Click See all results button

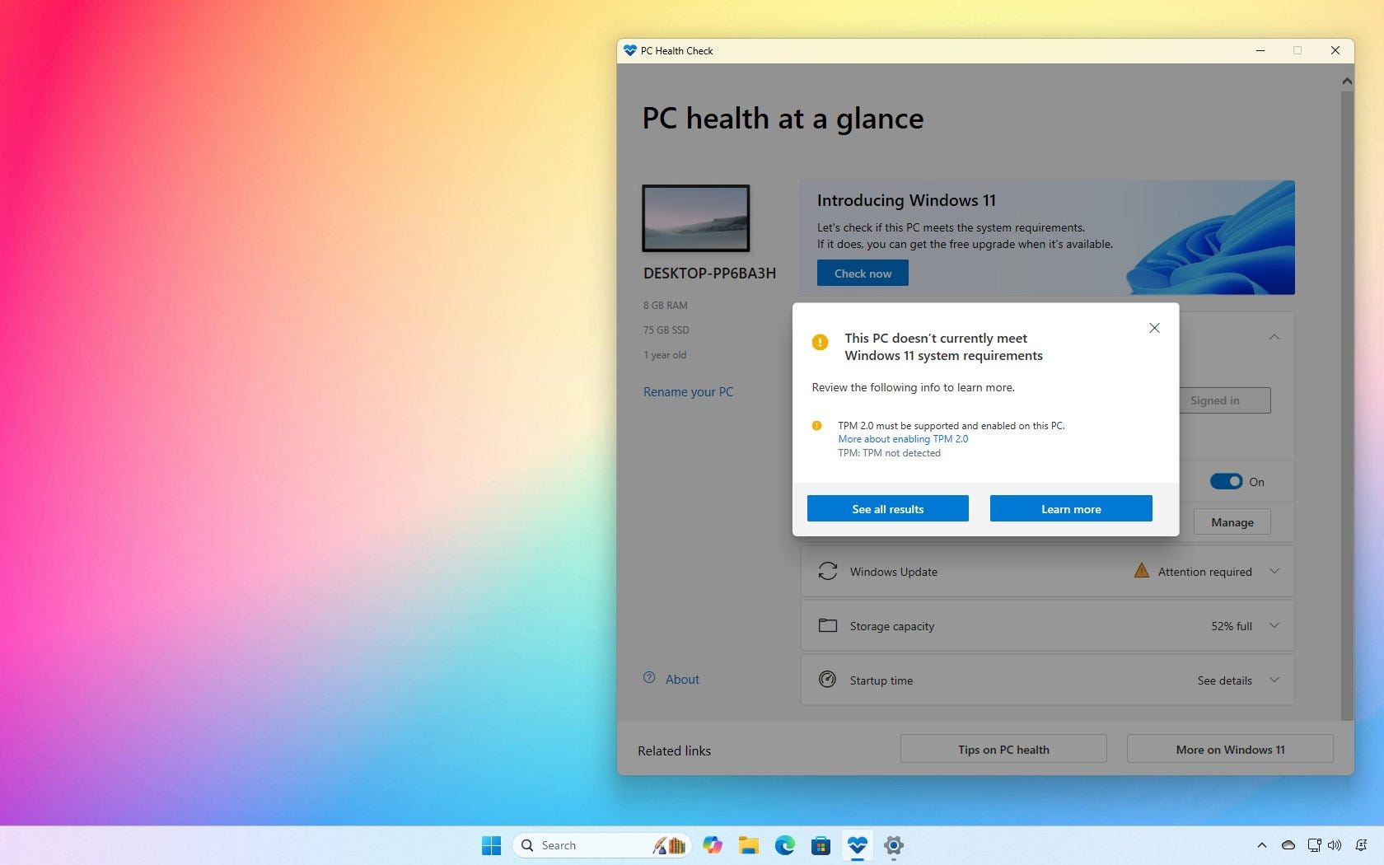click(x=887, y=509)
